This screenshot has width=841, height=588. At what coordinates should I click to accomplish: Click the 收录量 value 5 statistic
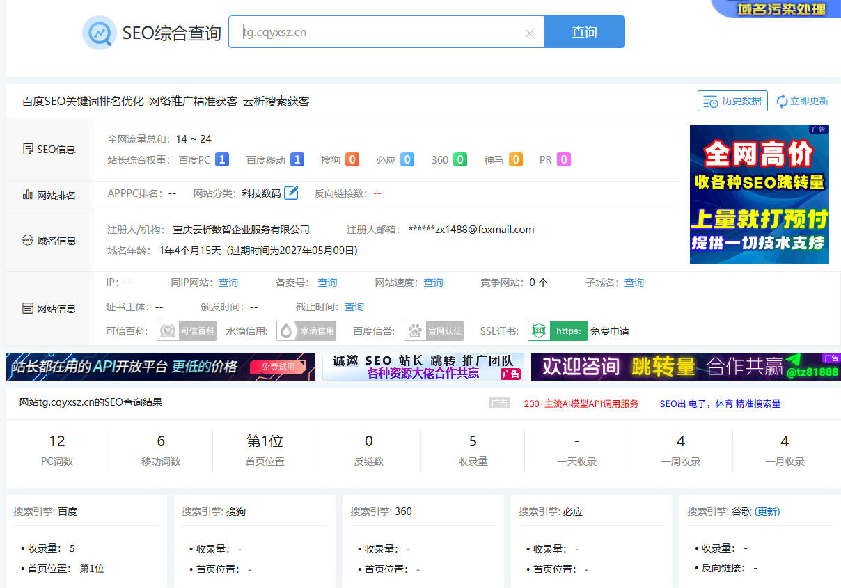(x=473, y=441)
